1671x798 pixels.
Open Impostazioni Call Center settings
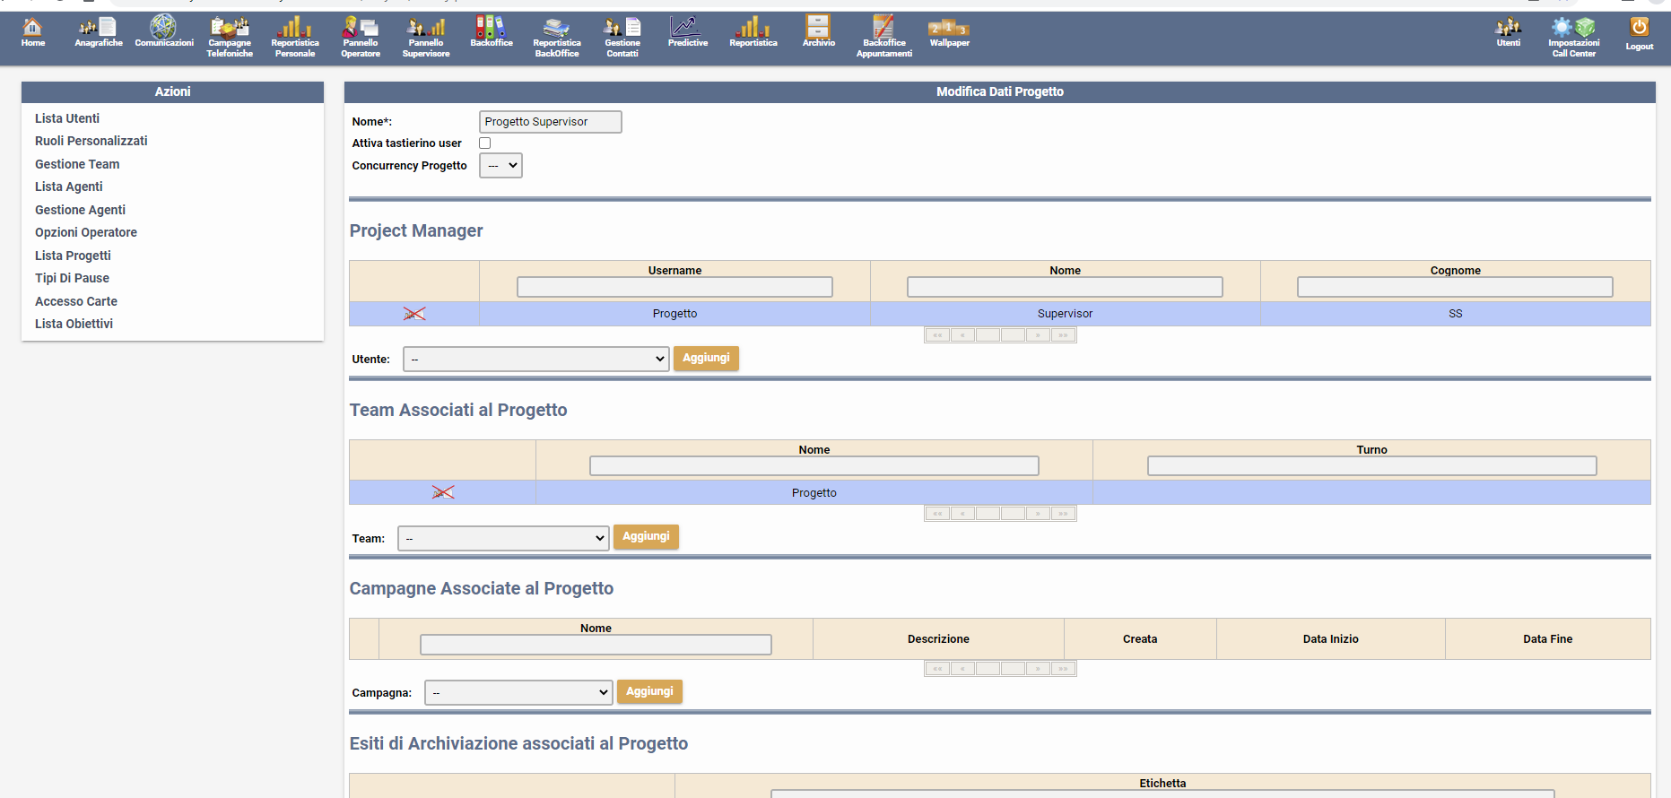(x=1573, y=37)
